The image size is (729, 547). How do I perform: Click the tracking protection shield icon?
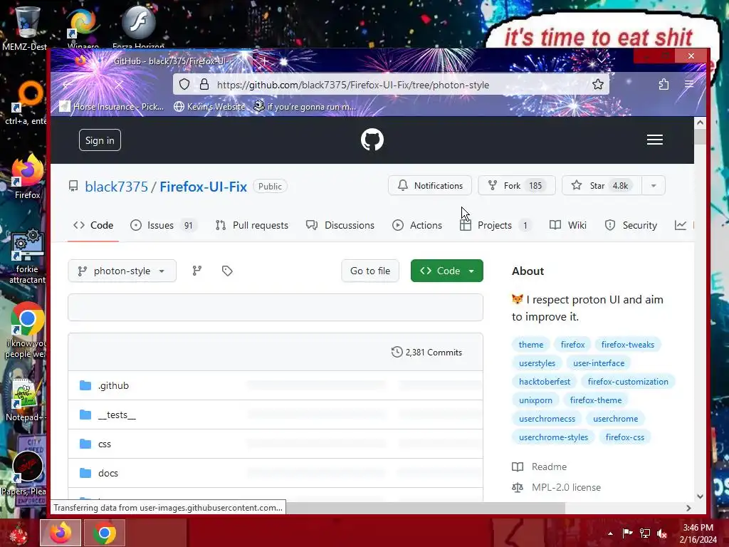(184, 84)
